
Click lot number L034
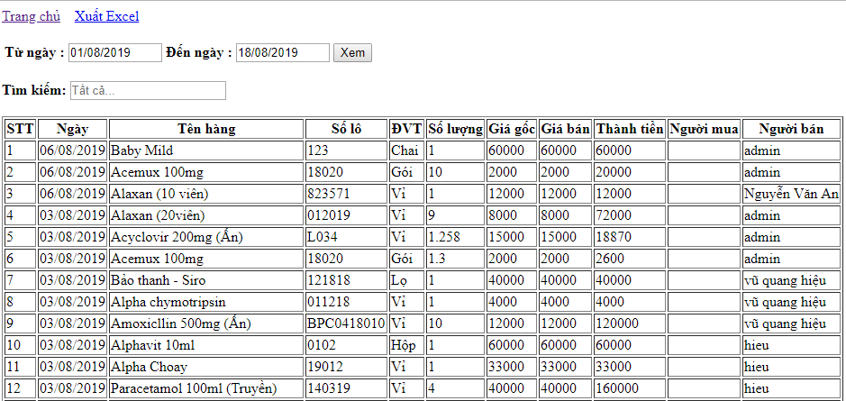[346, 237]
